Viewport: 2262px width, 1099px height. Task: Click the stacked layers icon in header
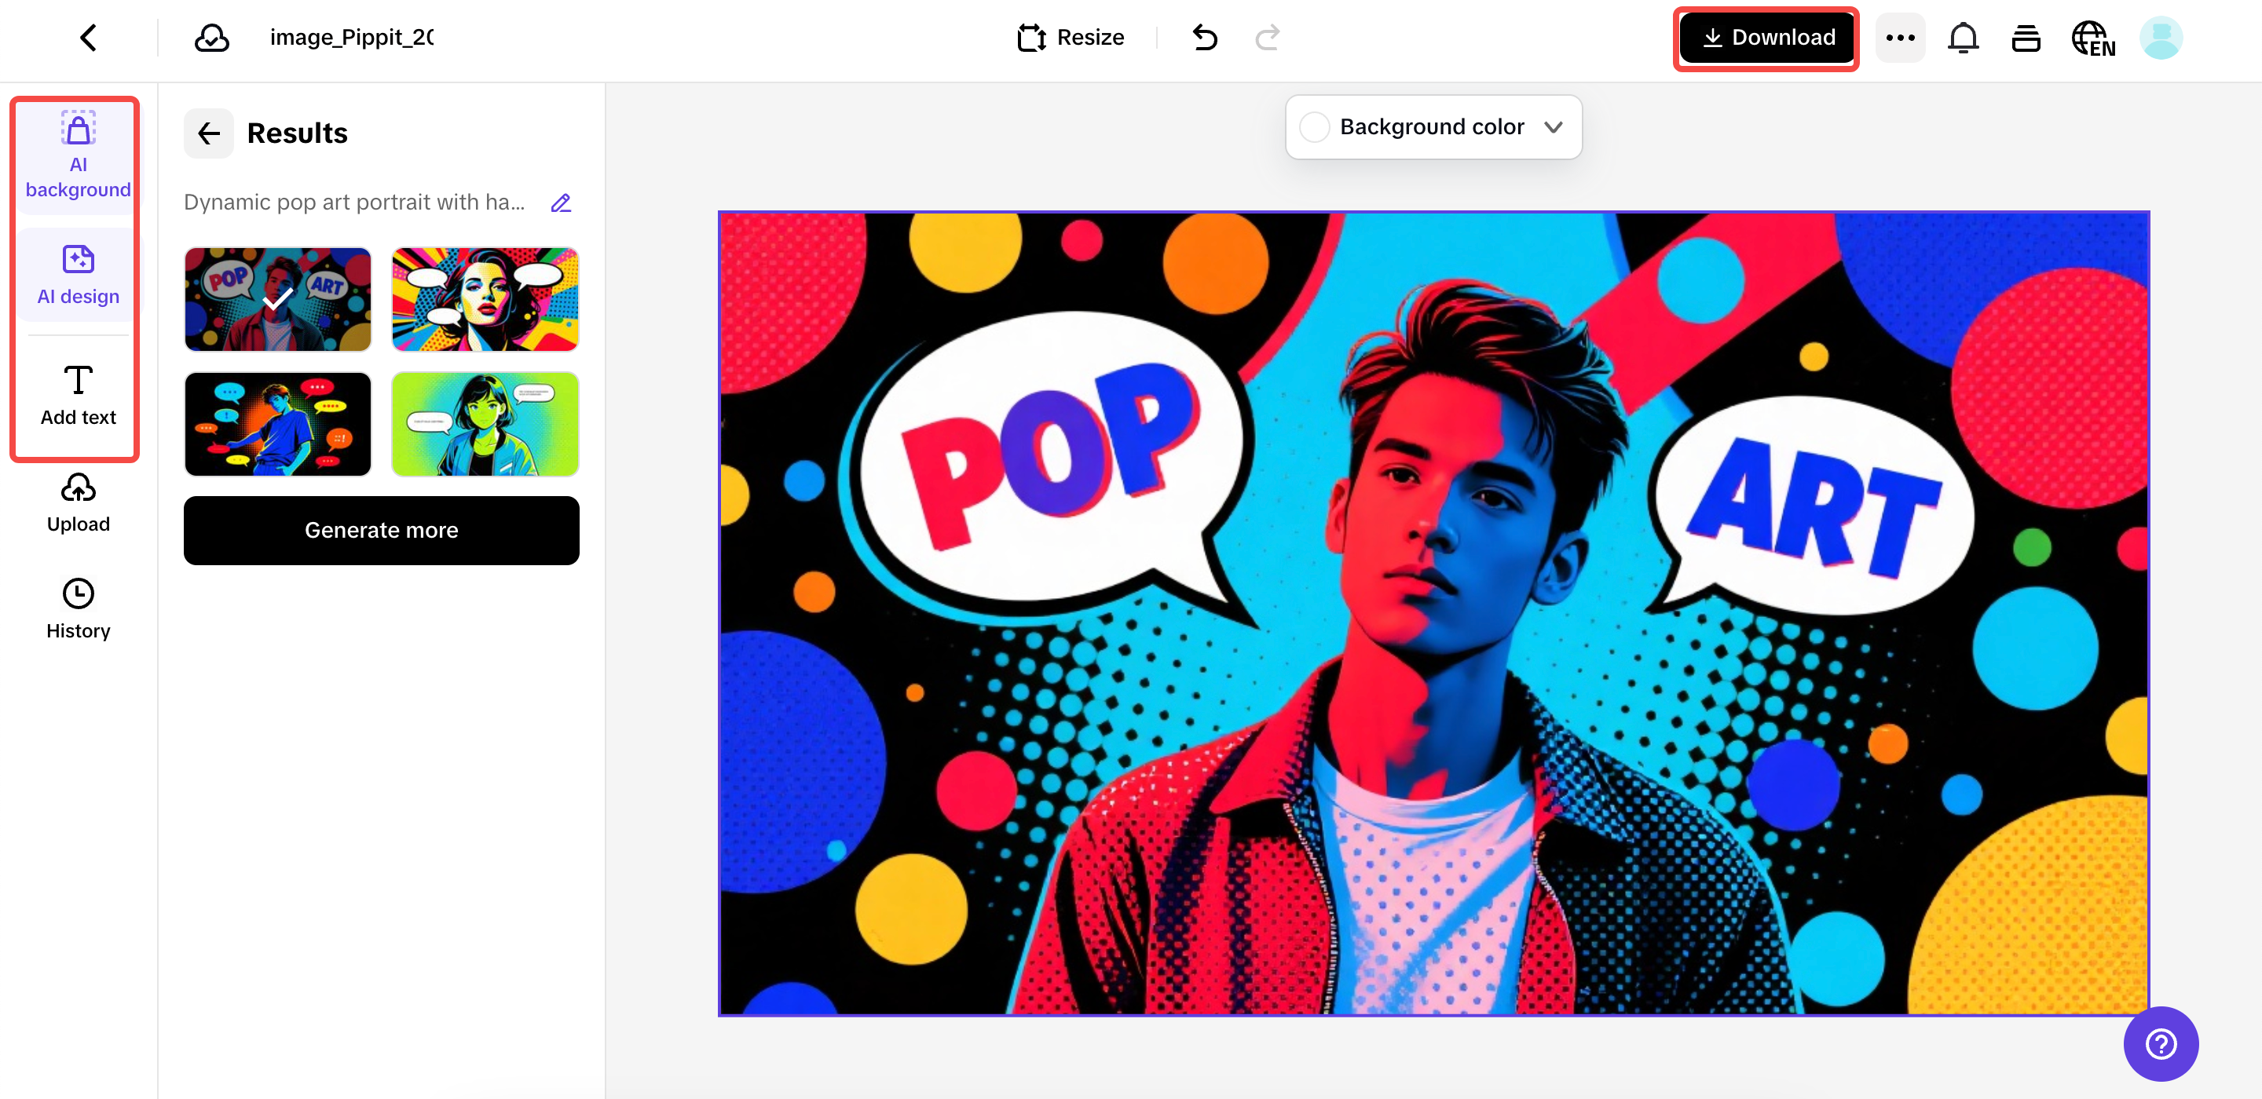coord(2026,38)
